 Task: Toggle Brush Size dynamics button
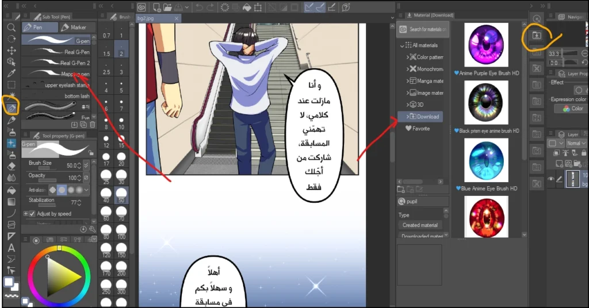pos(86,165)
